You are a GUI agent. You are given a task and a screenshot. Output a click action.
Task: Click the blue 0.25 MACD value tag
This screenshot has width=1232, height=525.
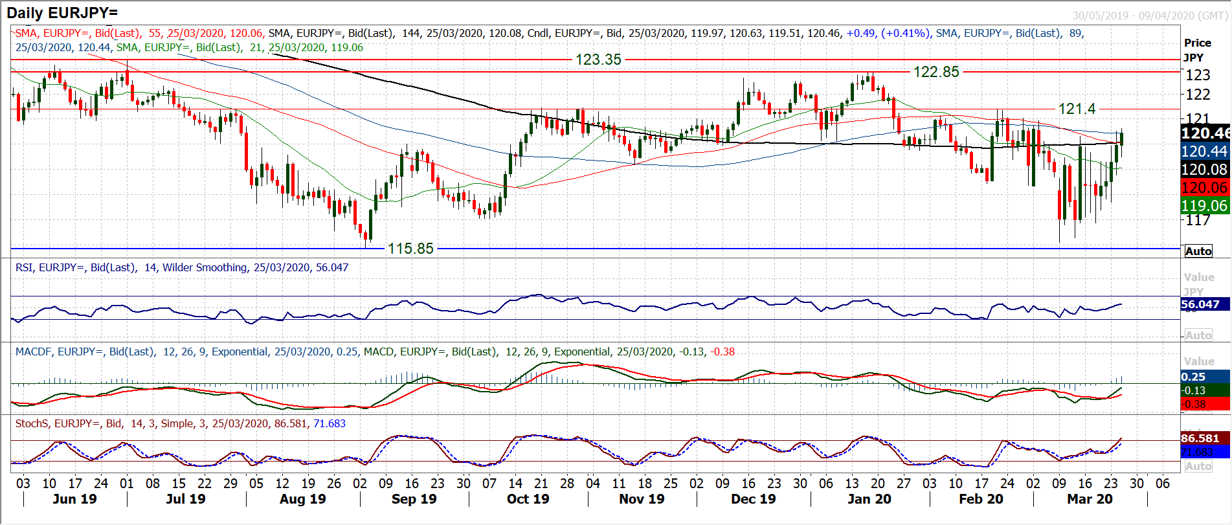tap(1205, 377)
